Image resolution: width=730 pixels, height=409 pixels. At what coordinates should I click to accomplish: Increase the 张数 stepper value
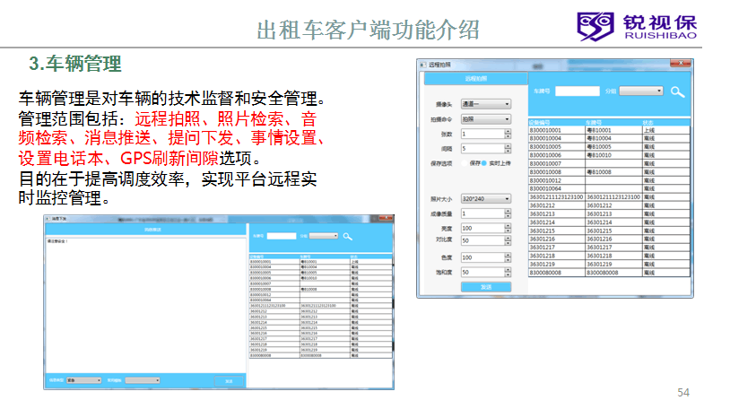pos(508,132)
